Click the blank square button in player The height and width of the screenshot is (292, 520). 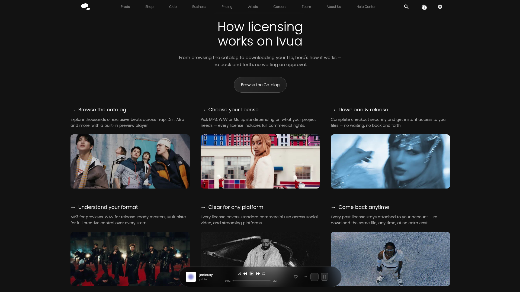pyautogui.click(x=314, y=277)
